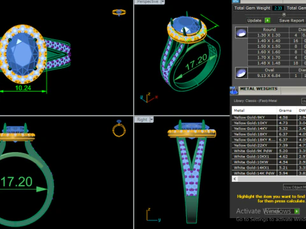Click the Right viewport title

pos(142,120)
